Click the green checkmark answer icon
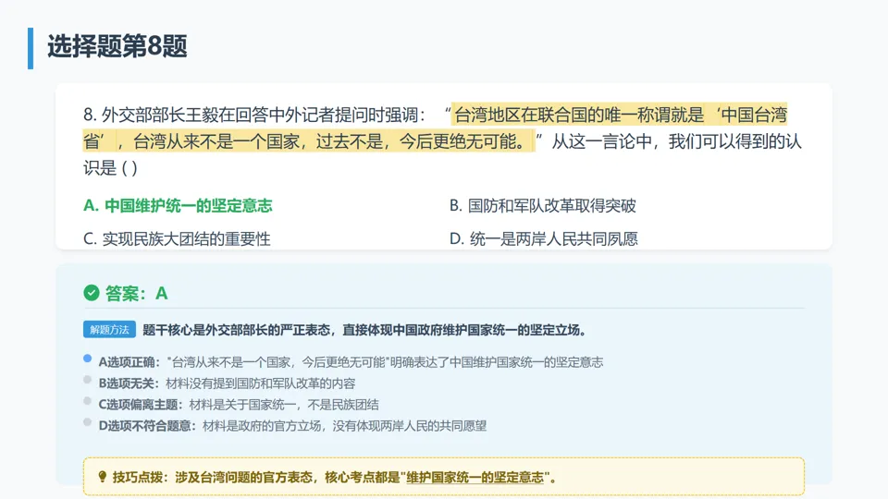The image size is (888, 499). tap(92, 293)
